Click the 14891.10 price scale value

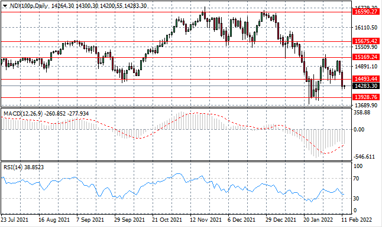(366, 66)
